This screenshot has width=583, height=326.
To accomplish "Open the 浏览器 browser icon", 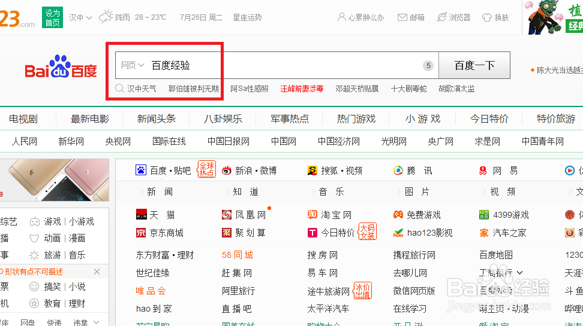I will 441,17.
